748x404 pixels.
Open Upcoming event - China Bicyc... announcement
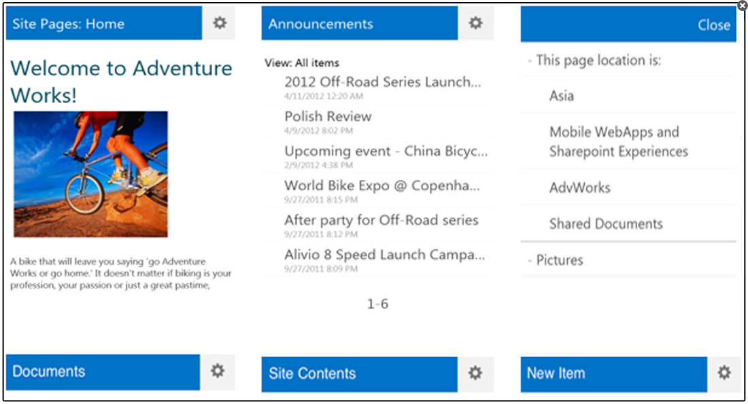pyautogui.click(x=386, y=151)
